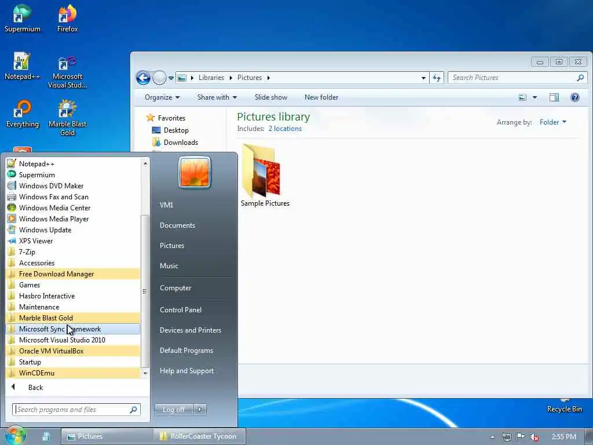
Task: Expand the Free Download Manager folder
Action: point(73,273)
